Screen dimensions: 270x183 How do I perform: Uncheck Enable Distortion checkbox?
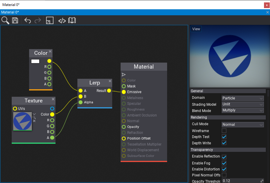224,169
